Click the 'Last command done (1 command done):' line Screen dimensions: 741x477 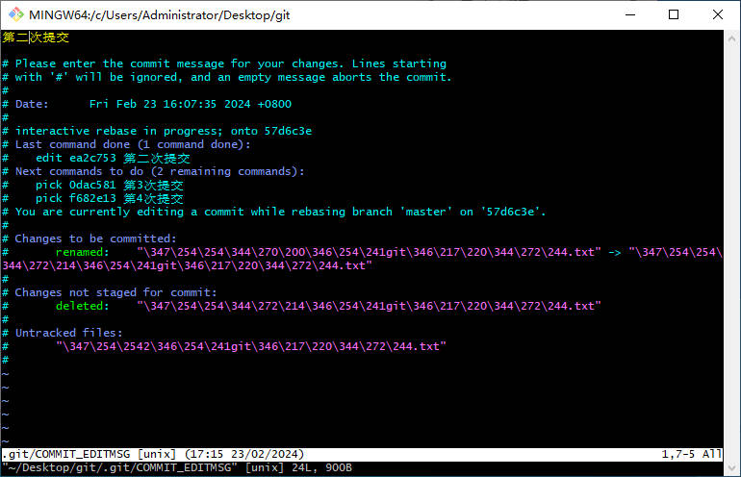[x=127, y=144]
